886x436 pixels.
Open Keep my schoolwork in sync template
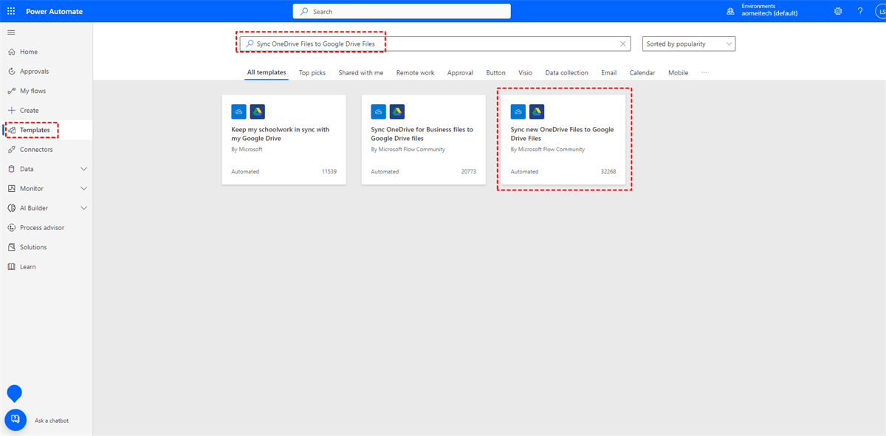(x=284, y=139)
